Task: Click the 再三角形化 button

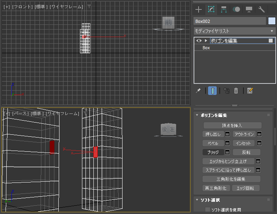Action: coord(216,188)
